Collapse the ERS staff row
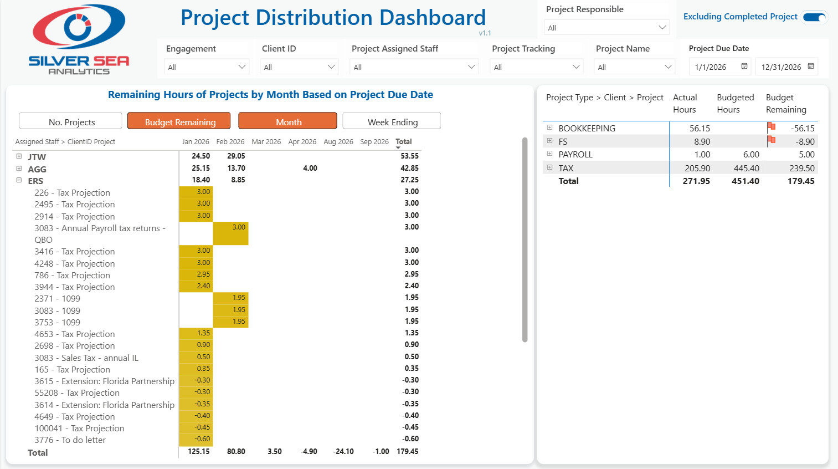838x469 pixels. click(19, 180)
